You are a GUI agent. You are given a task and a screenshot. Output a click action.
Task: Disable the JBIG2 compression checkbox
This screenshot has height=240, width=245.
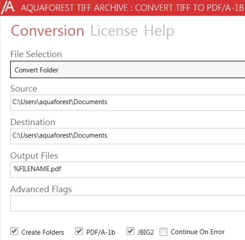tap(130, 231)
